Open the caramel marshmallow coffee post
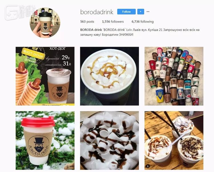Image resolution: width=214 pixels, height=172 pixels. pyautogui.click(x=110, y=76)
